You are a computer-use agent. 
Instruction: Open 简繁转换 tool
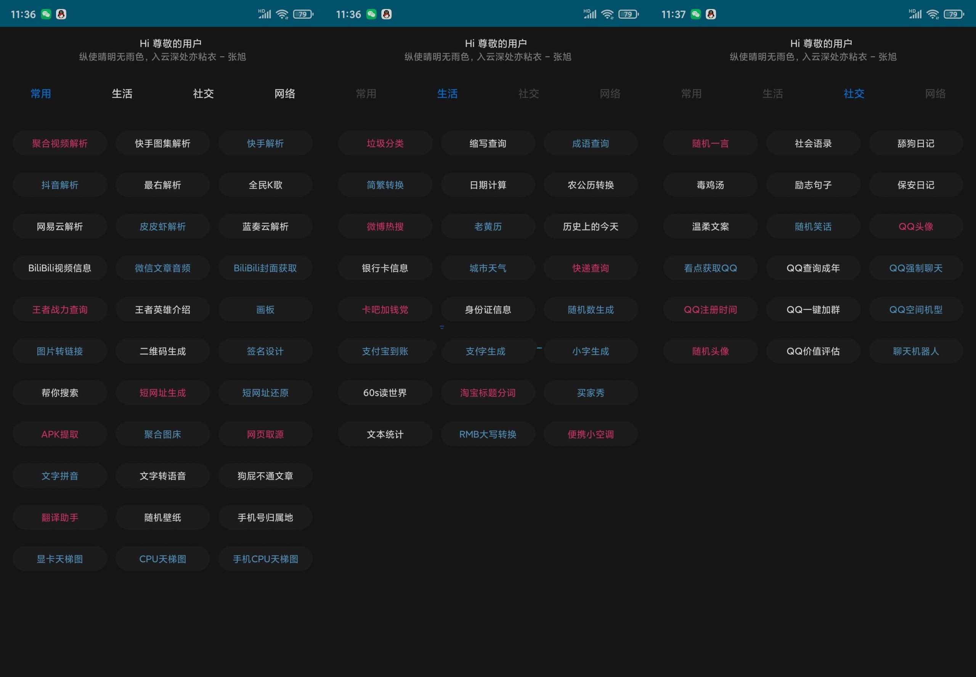[x=385, y=185]
